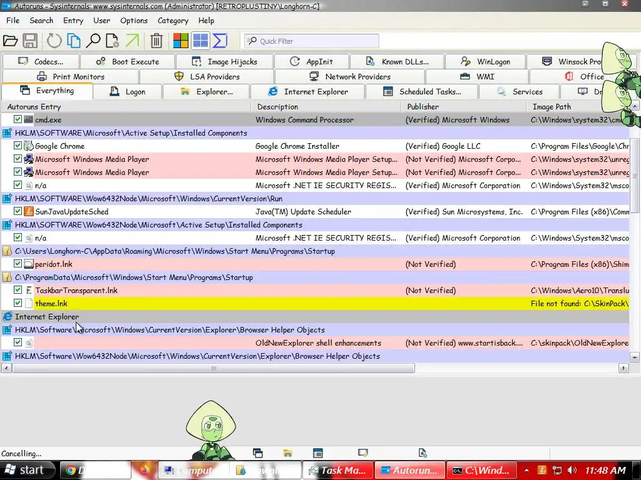Switch to the Services tab

coord(519,91)
